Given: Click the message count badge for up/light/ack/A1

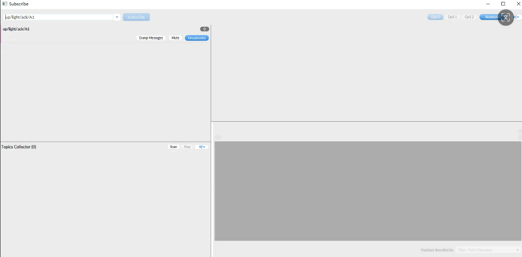Looking at the screenshot, I should (204, 29).
